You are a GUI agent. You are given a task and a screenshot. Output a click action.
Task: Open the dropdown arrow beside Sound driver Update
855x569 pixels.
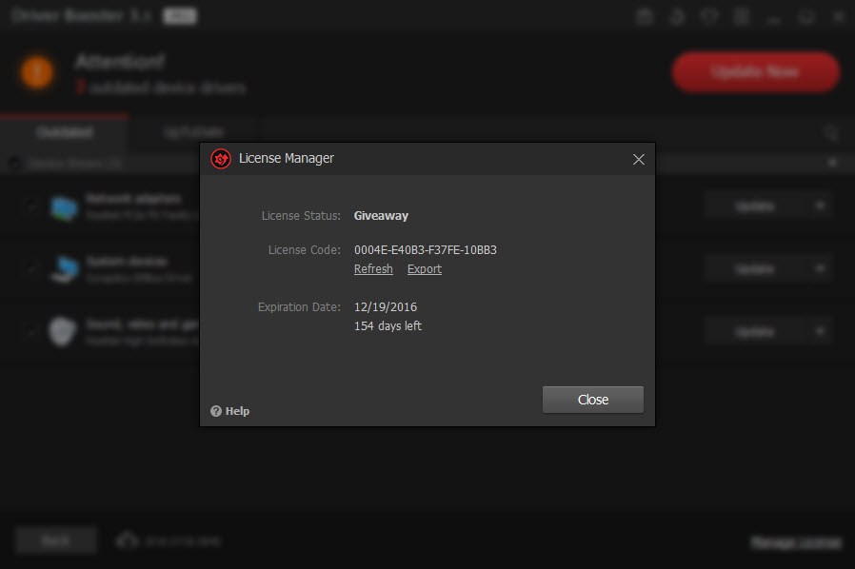pos(820,331)
